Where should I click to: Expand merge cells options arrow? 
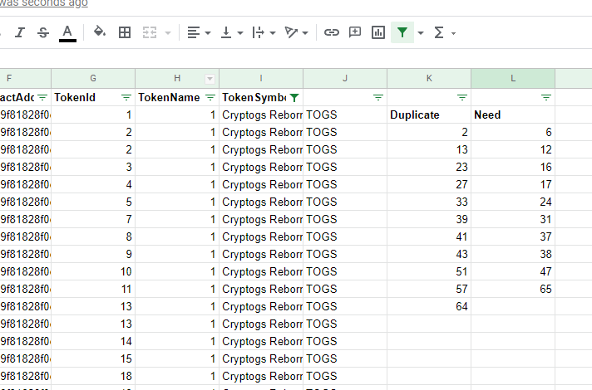tap(168, 33)
